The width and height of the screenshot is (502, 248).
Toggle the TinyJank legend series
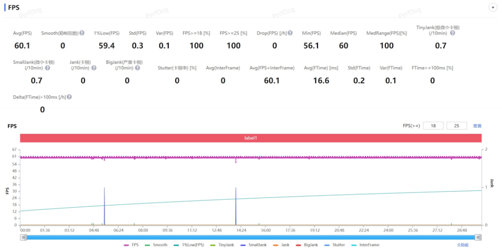(222, 245)
